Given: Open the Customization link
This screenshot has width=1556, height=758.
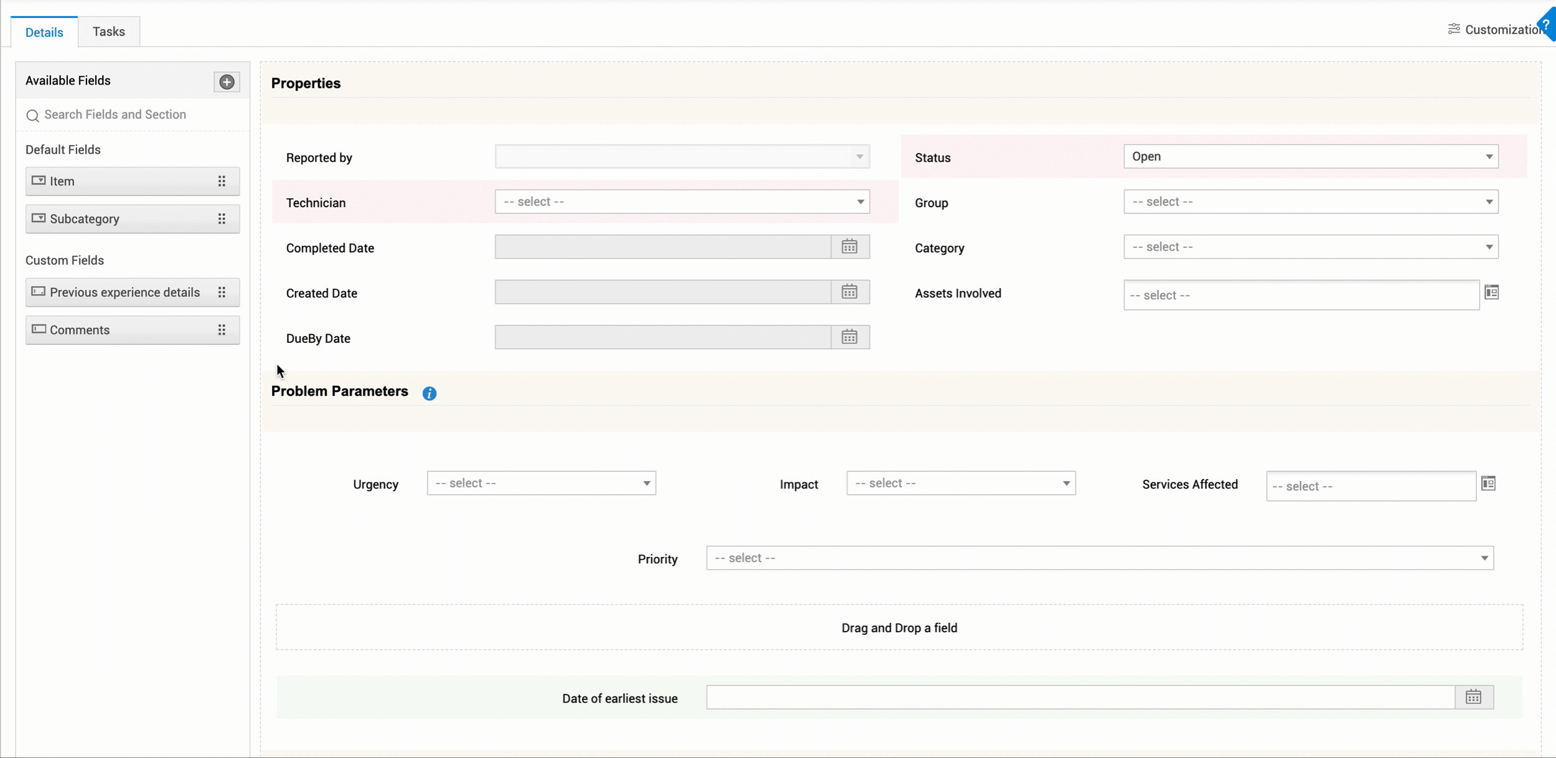Looking at the screenshot, I should pyautogui.click(x=1504, y=29).
